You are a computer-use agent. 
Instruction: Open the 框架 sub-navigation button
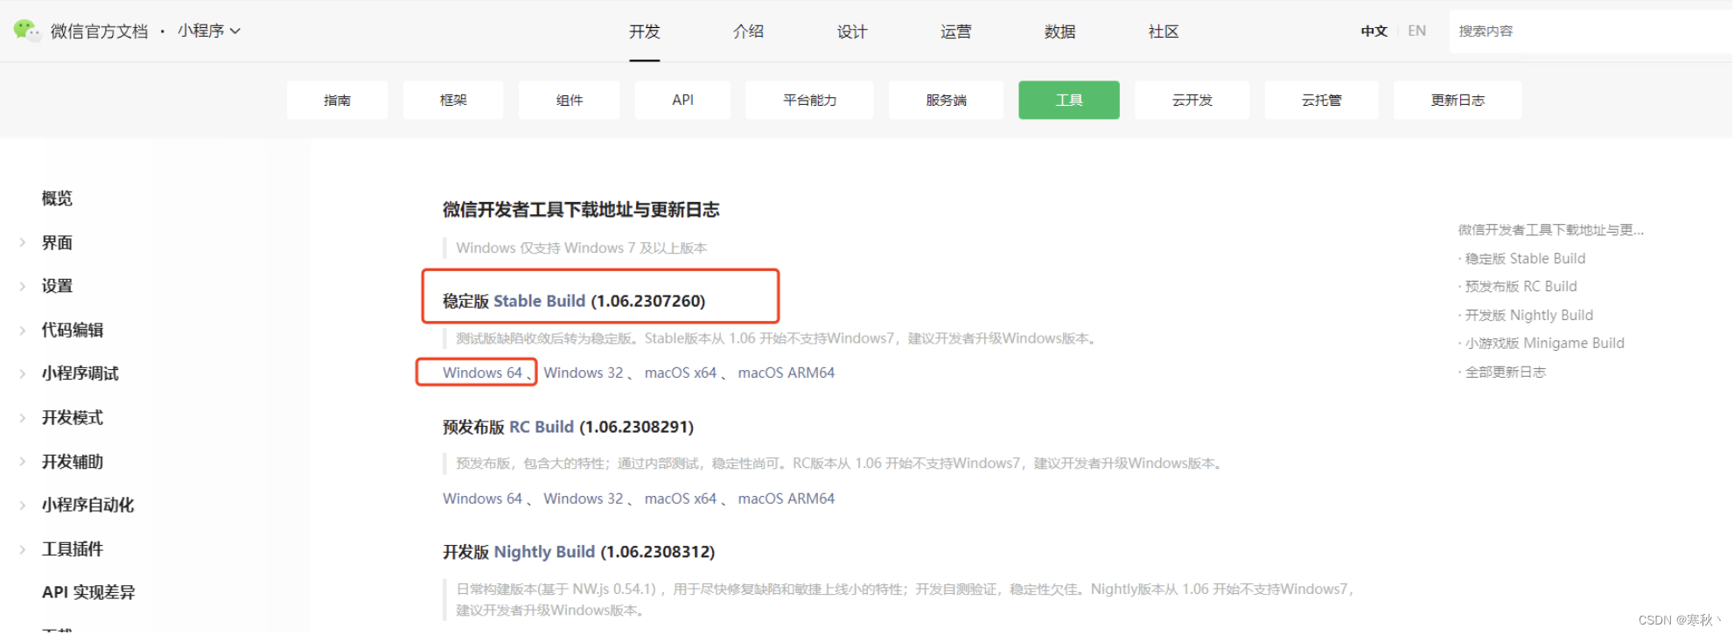(x=453, y=100)
